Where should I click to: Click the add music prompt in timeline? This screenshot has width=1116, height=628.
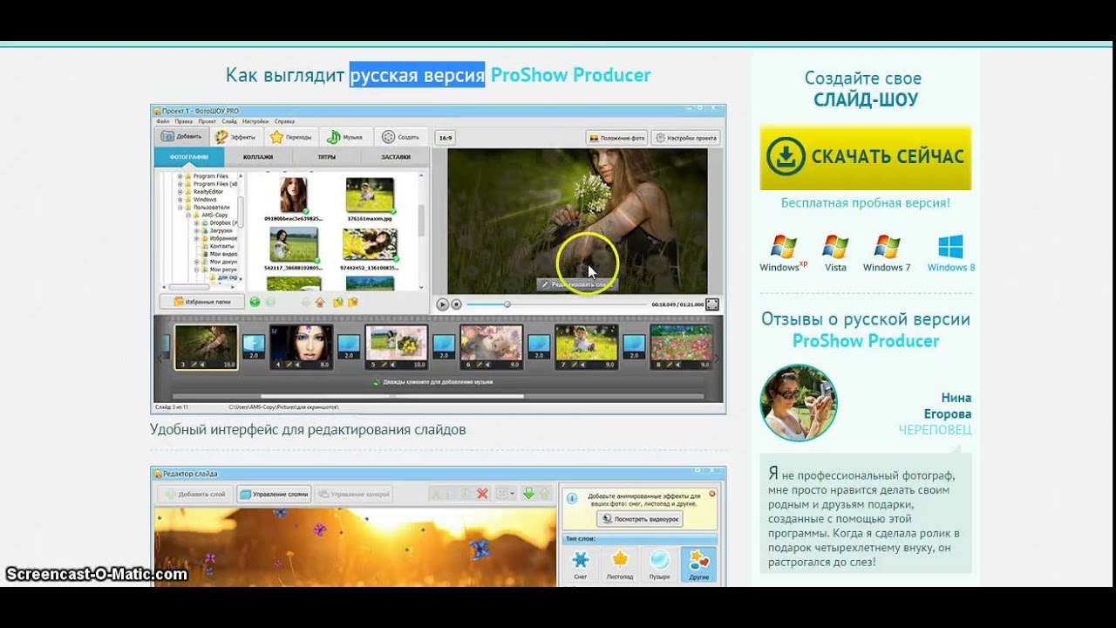[433, 382]
